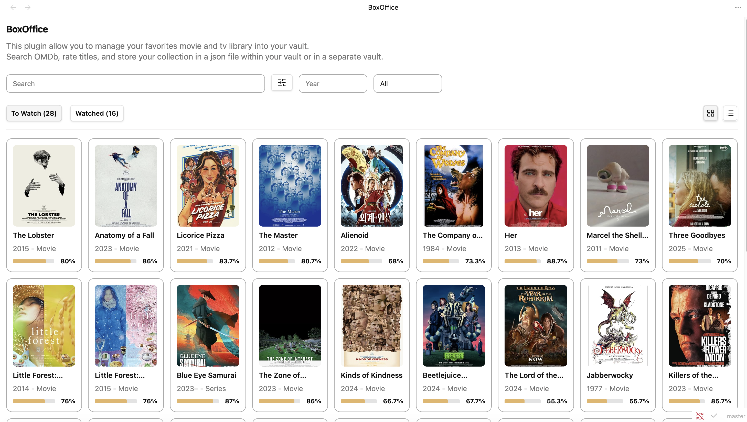Screen dimensions: 747x422
Task: Select the To Watch (28) tab
Action: click(34, 113)
